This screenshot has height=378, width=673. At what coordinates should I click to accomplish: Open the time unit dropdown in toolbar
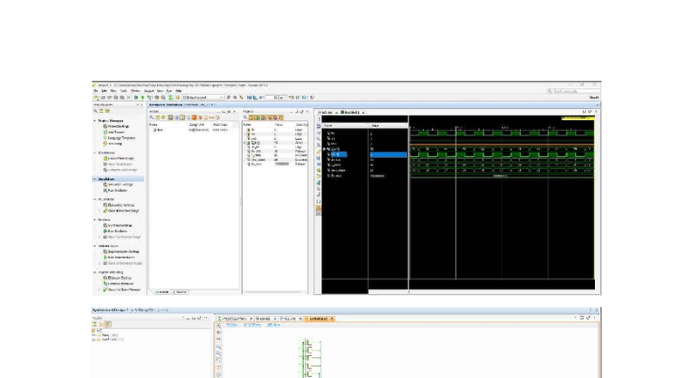pos(283,98)
